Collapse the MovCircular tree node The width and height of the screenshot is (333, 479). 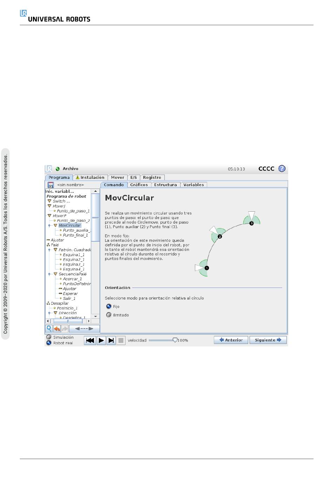click(55, 225)
